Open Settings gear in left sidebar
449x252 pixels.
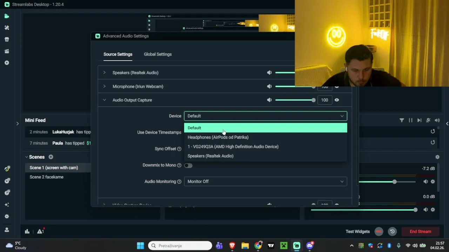7,216
